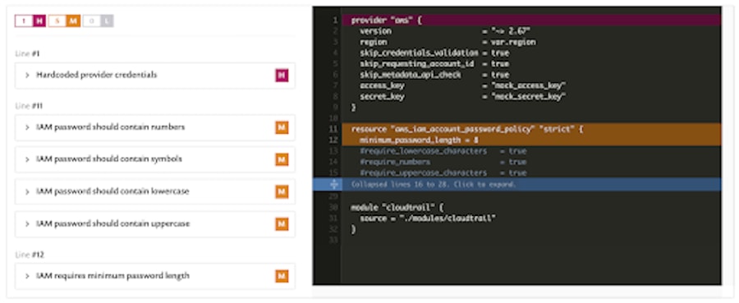Click line number 11 in the gutter
The height and width of the screenshot is (303, 739).
pyautogui.click(x=333, y=129)
